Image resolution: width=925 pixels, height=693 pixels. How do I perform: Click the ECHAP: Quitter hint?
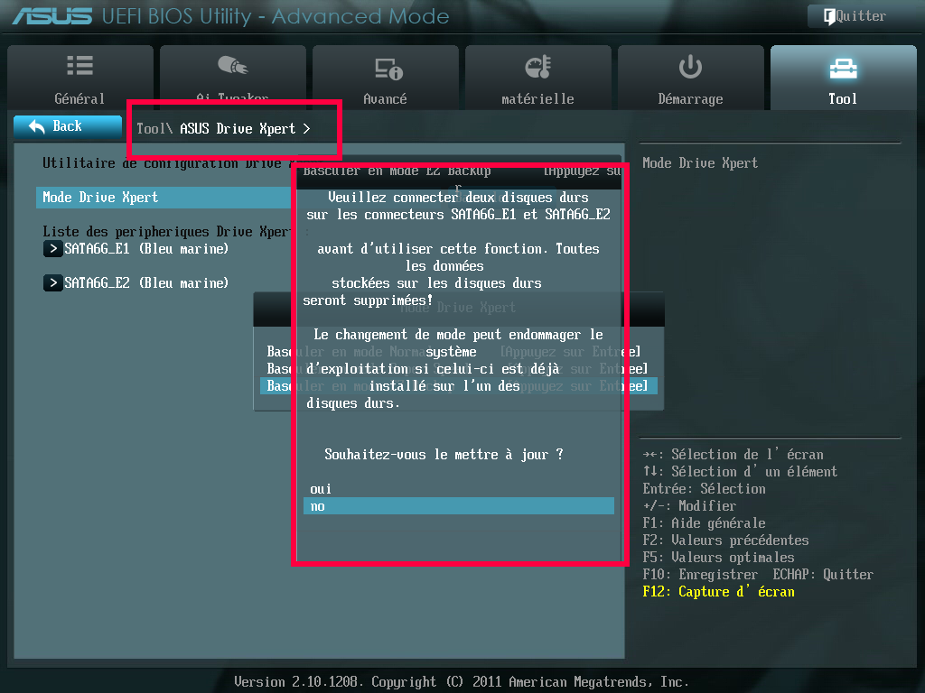823,575
